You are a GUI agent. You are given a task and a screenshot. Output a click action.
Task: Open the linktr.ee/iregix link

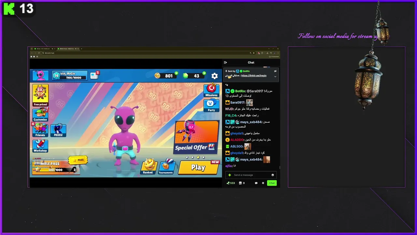(x=254, y=75)
